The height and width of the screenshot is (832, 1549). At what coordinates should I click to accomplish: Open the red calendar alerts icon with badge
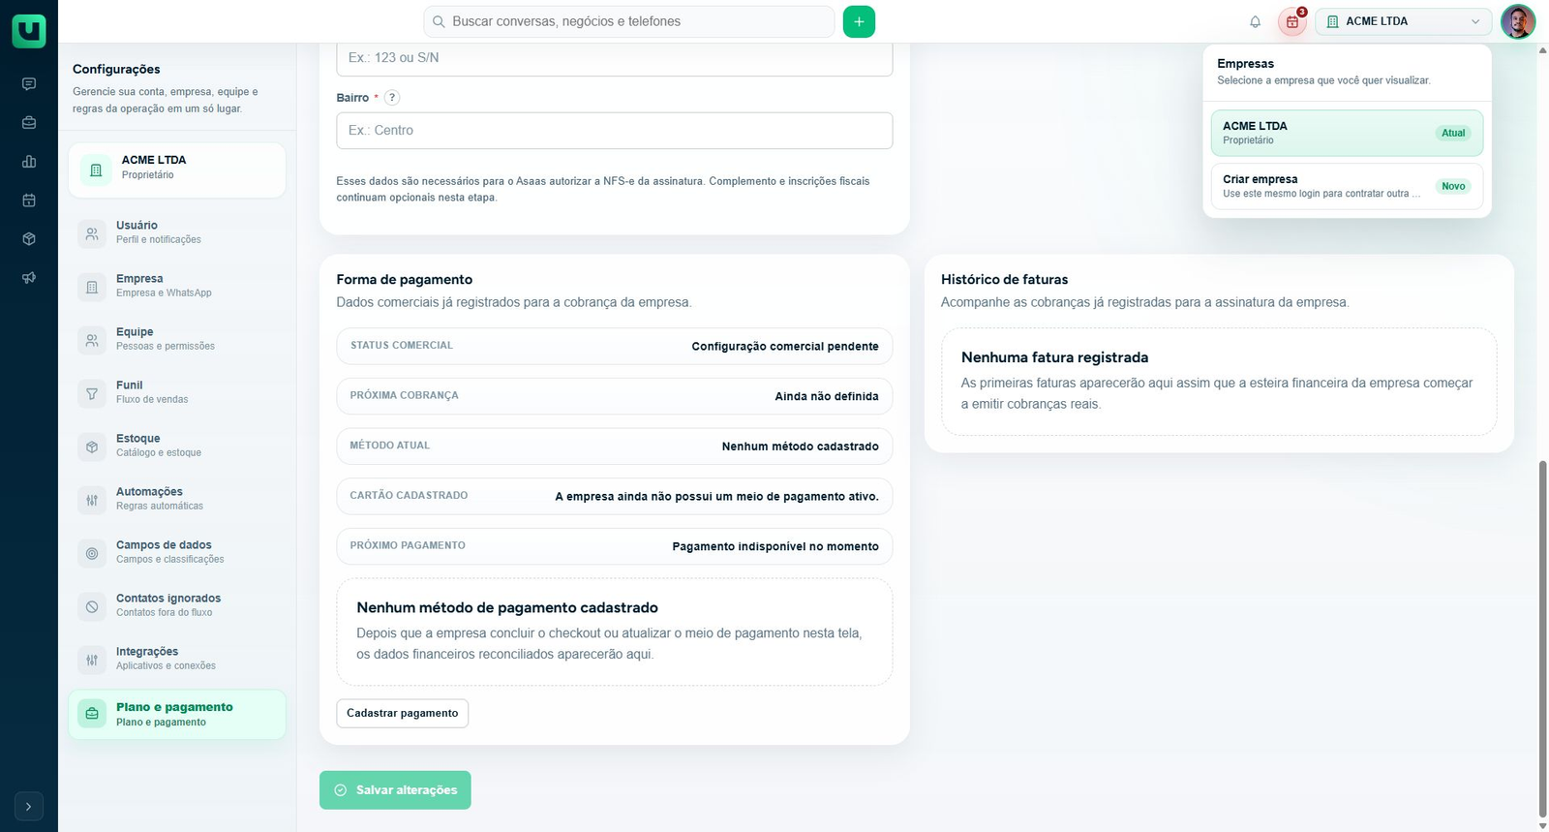(x=1292, y=21)
